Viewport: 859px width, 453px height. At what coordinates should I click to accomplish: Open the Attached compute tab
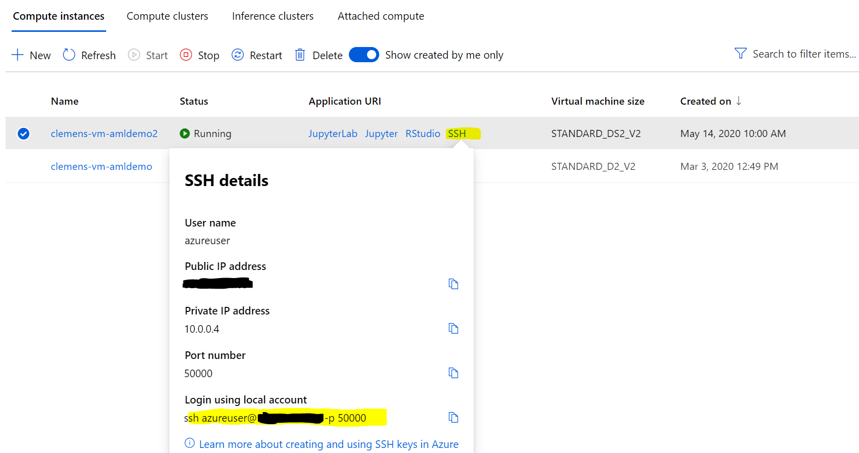[381, 16]
